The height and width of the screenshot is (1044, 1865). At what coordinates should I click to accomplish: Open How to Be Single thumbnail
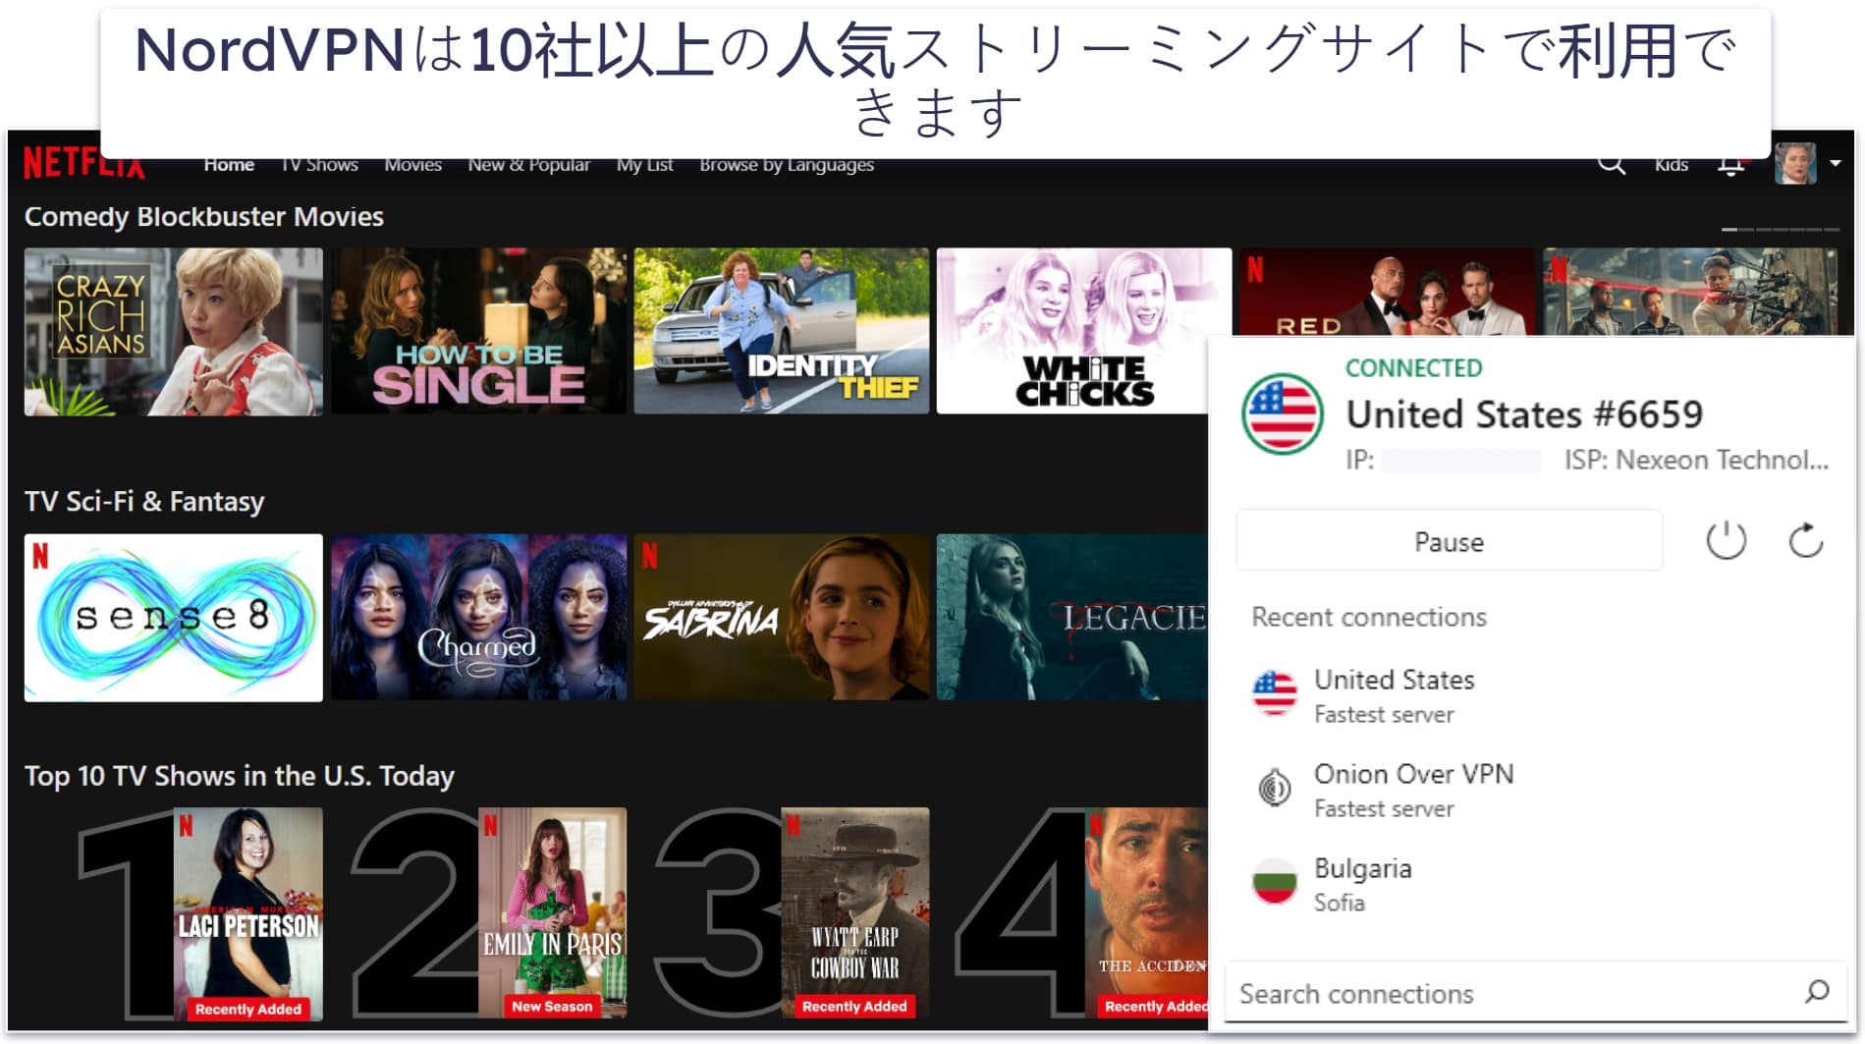478,331
